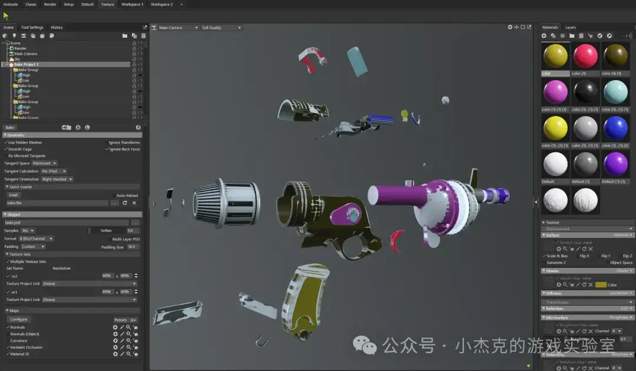
Task: Switch to the Tool Settings tab
Action: (32, 27)
